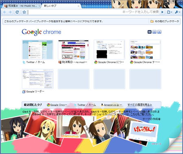This screenshot has width=183, height=154.
Task: Click the Amazon favicon in recent tabs
Action: [x=102, y=105]
